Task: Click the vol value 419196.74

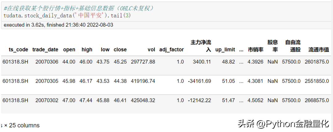Action: point(143,81)
